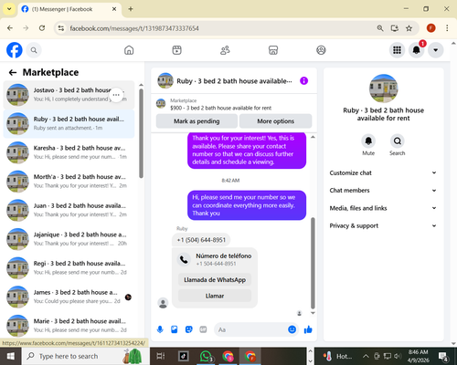Click the conversation list scrollbar thumb
This screenshot has height=365, width=457.
141,133
